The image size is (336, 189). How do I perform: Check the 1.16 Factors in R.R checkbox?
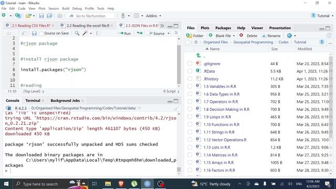click(x=190, y=170)
